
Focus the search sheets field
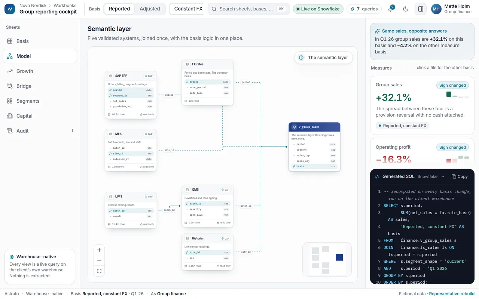(248, 9)
